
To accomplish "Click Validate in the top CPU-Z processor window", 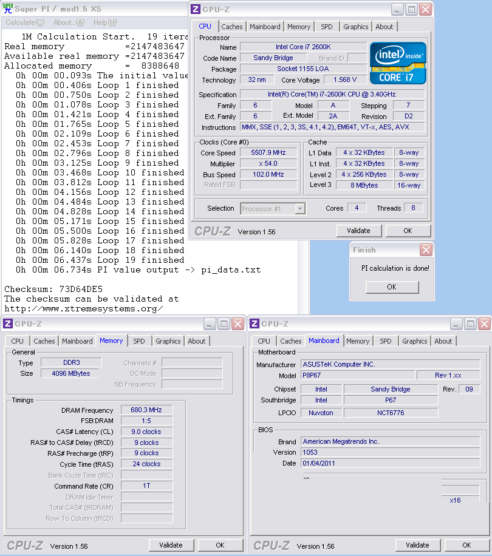I will coord(358,231).
